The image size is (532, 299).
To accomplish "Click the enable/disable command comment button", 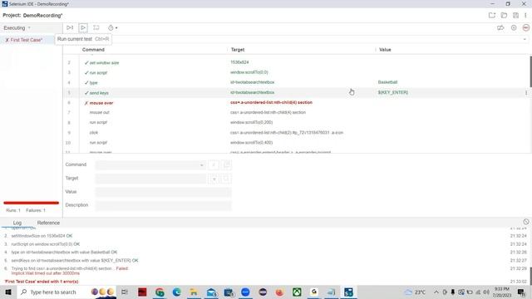I will pyautogui.click(x=214, y=165).
